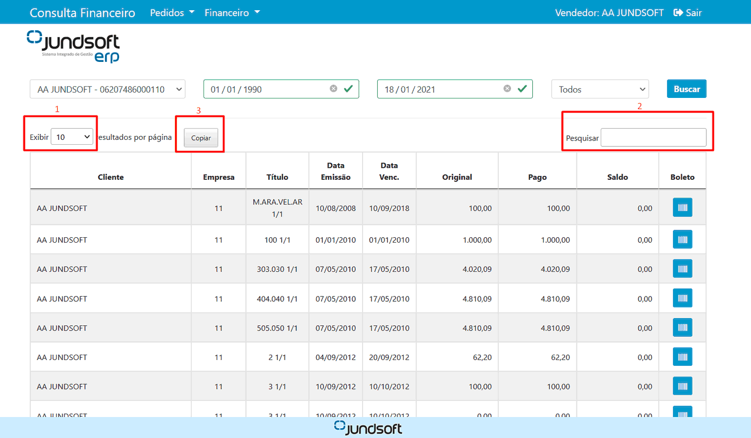Click title cell 303.030 1/1

point(277,269)
